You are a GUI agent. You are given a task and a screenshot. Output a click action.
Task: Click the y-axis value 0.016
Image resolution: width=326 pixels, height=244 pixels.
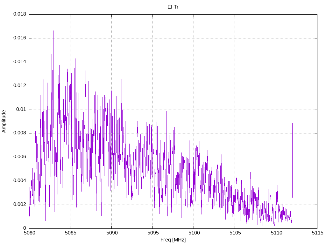(x=20, y=38)
